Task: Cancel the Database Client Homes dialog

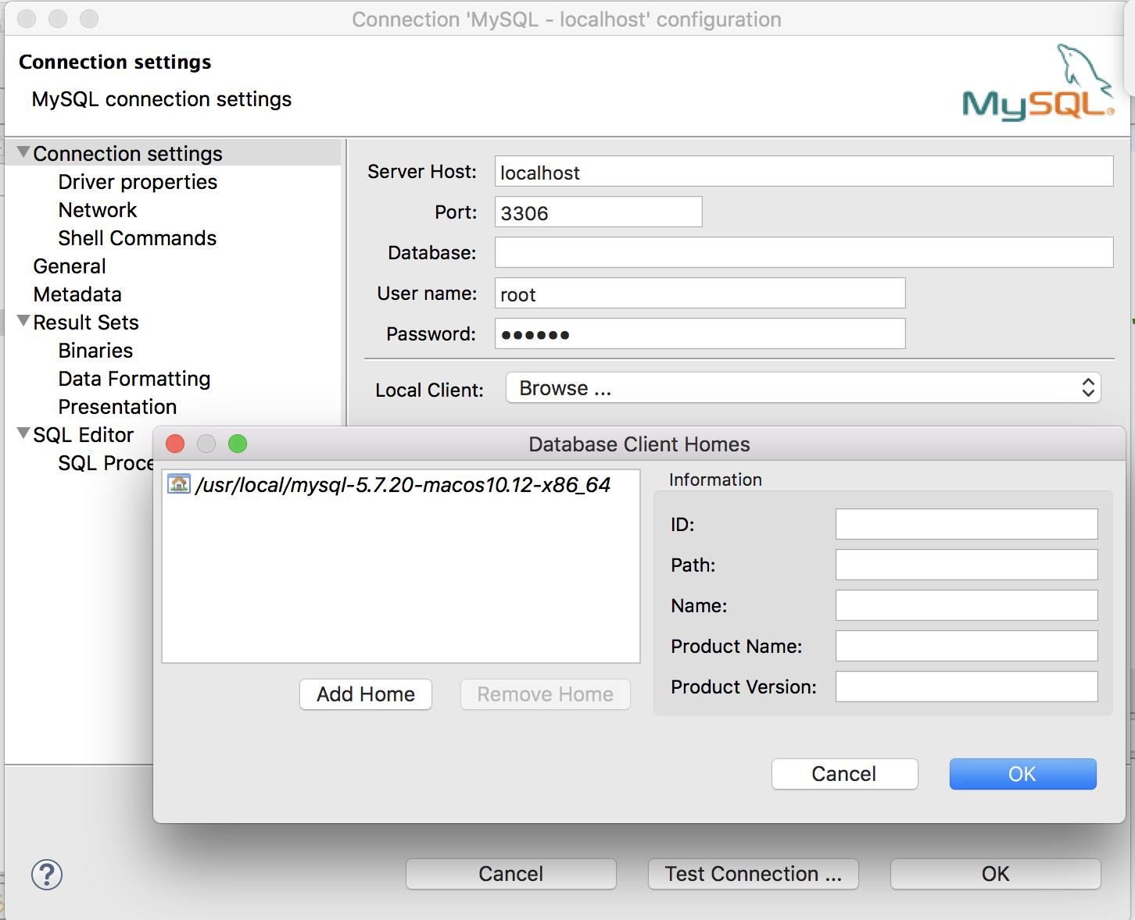Action: coord(844,774)
